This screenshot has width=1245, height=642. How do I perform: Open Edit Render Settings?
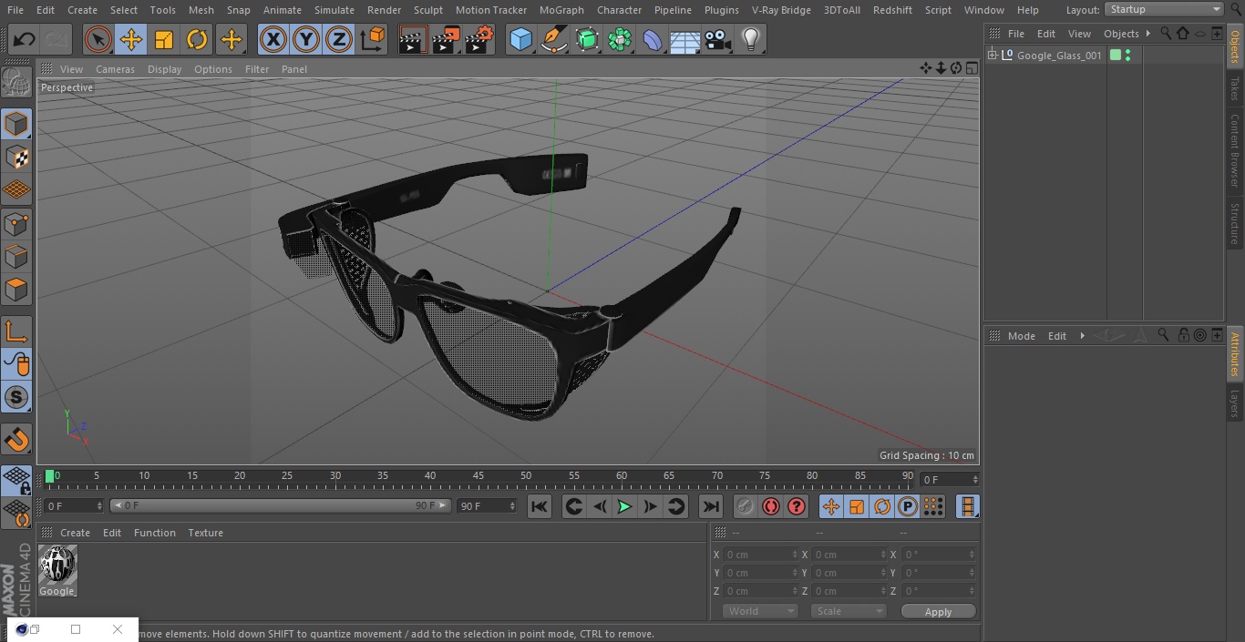tap(479, 39)
